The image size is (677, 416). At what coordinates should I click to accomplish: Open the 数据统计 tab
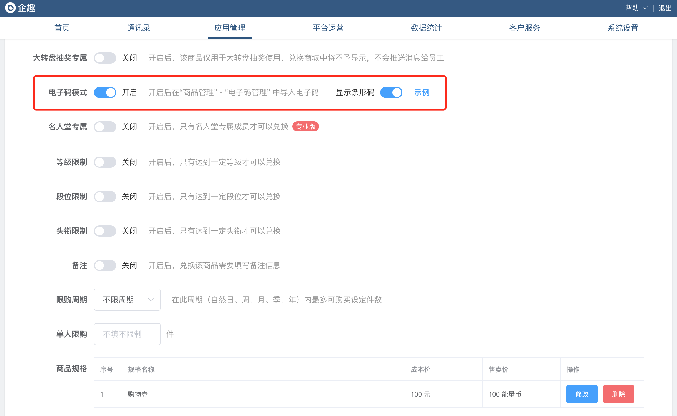pos(426,28)
